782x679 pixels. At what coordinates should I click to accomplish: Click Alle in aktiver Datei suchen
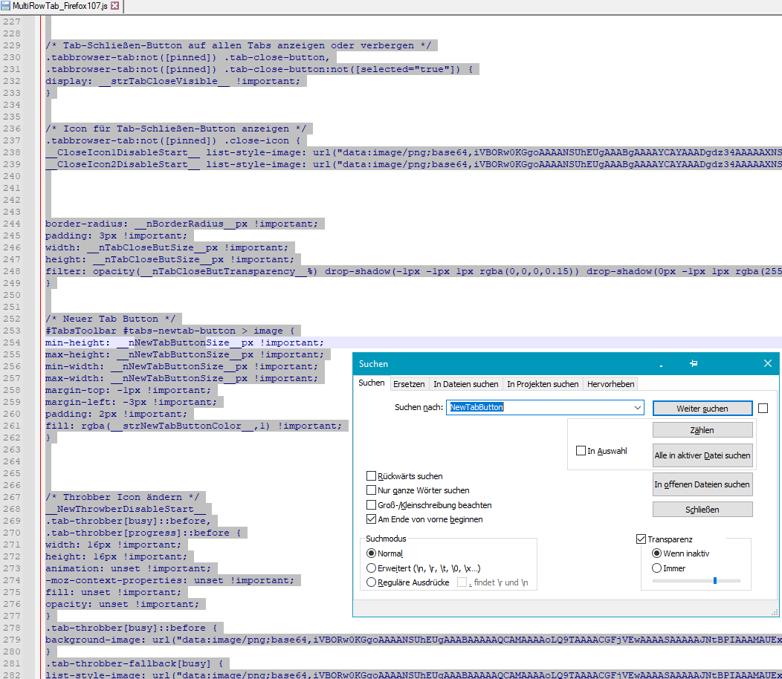pos(702,455)
